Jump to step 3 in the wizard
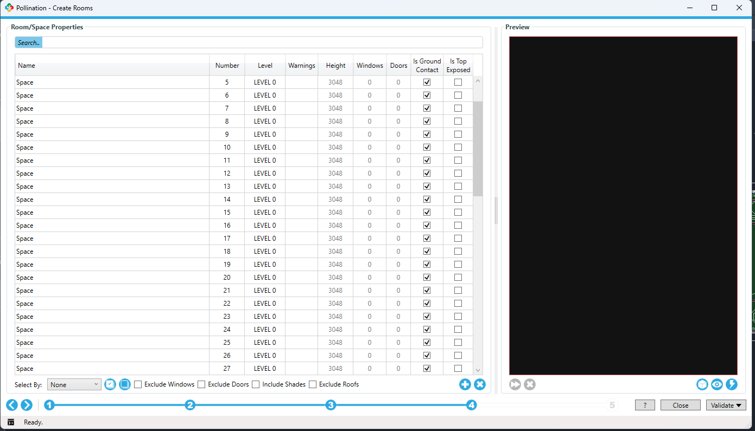Screen dimensions: 755x431 point(331,405)
